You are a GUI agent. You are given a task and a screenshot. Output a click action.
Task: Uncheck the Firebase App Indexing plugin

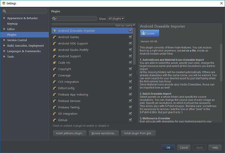coord(130,94)
